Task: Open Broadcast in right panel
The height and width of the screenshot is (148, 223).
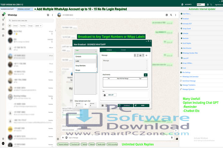Action: pos(185,19)
